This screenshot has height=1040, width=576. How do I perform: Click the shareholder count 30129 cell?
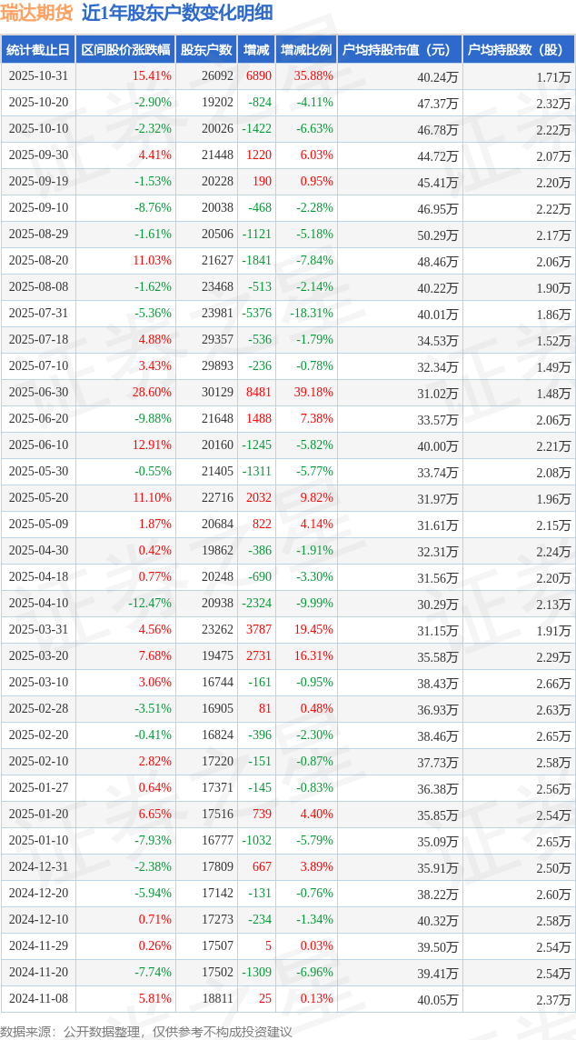217,393
